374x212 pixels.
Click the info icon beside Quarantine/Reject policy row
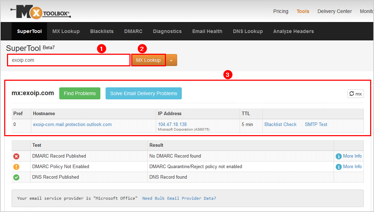tap(339, 167)
